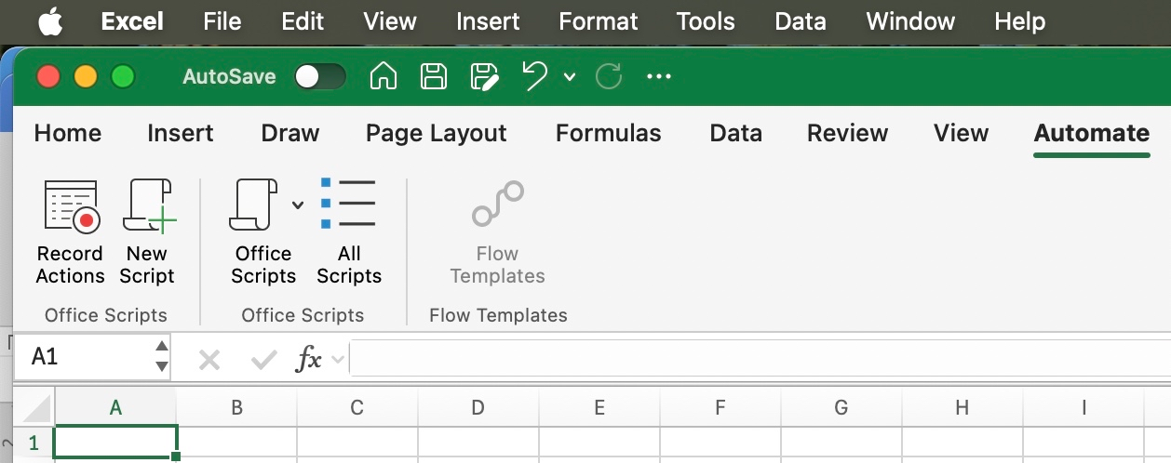Switch to the Formulas ribbon tab
This screenshot has width=1171, height=463.
609,133
